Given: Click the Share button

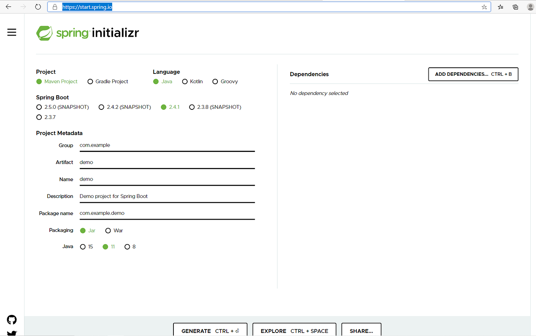Looking at the screenshot, I should [361, 330].
